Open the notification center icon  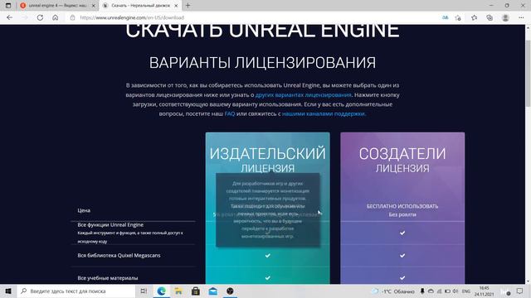point(520,291)
